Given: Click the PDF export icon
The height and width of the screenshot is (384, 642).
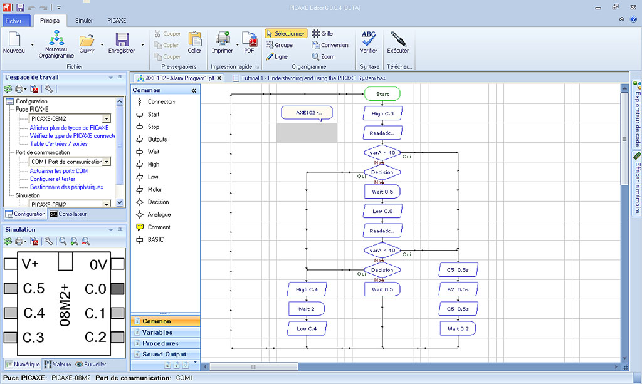Looking at the screenshot, I should click(249, 39).
